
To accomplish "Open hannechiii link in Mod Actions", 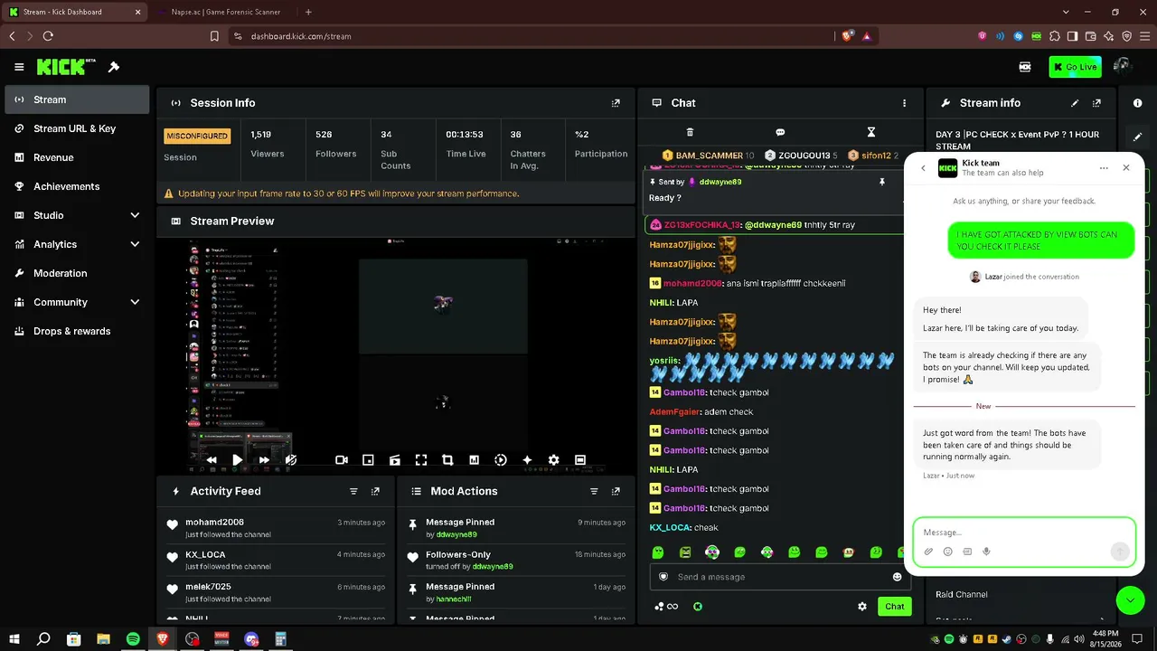I will (454, 599).
